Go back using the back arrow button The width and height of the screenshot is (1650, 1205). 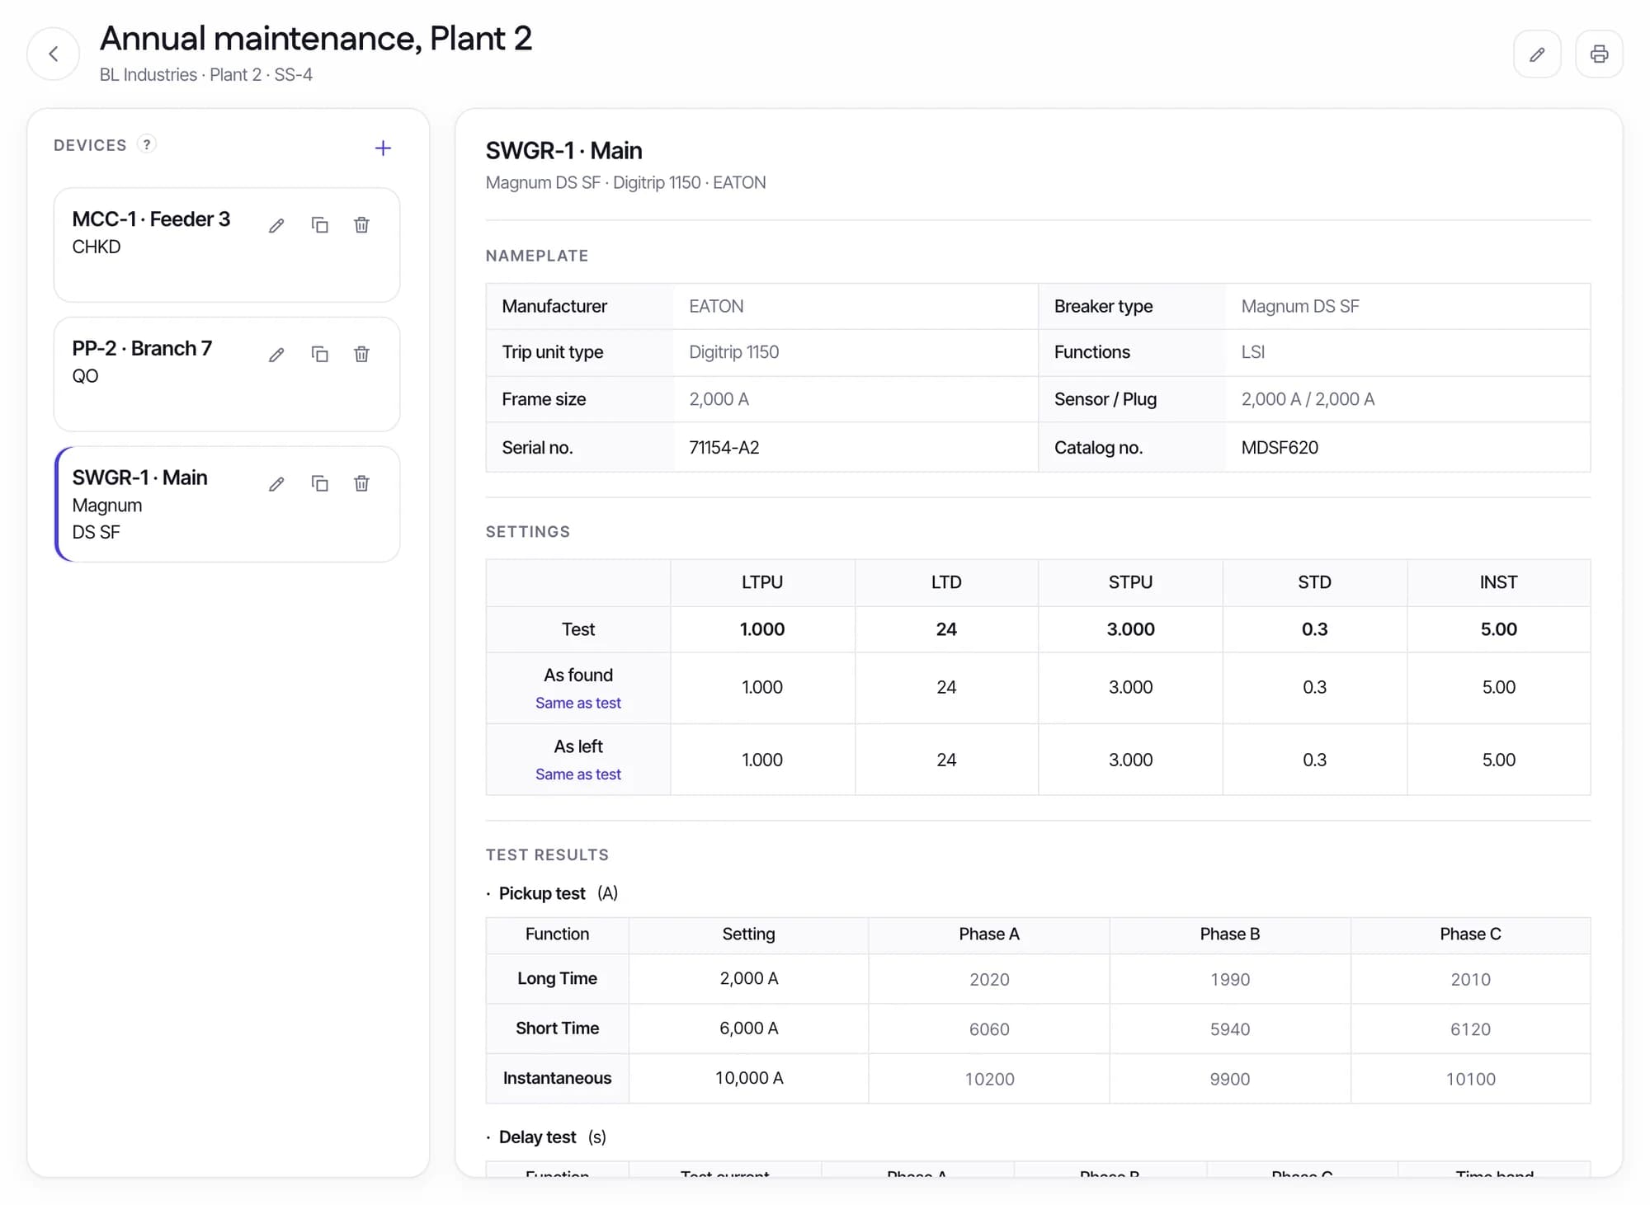(x=54, y=54)
